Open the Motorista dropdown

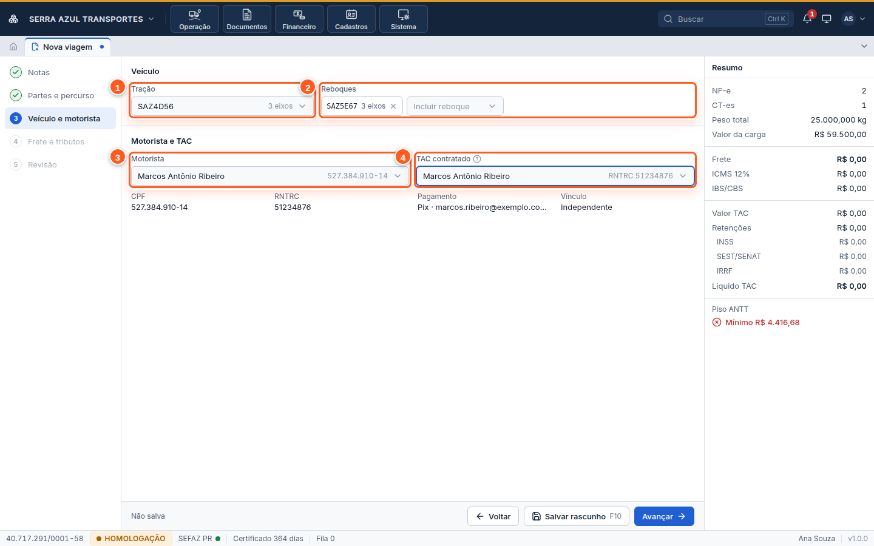tap(270, 176)
